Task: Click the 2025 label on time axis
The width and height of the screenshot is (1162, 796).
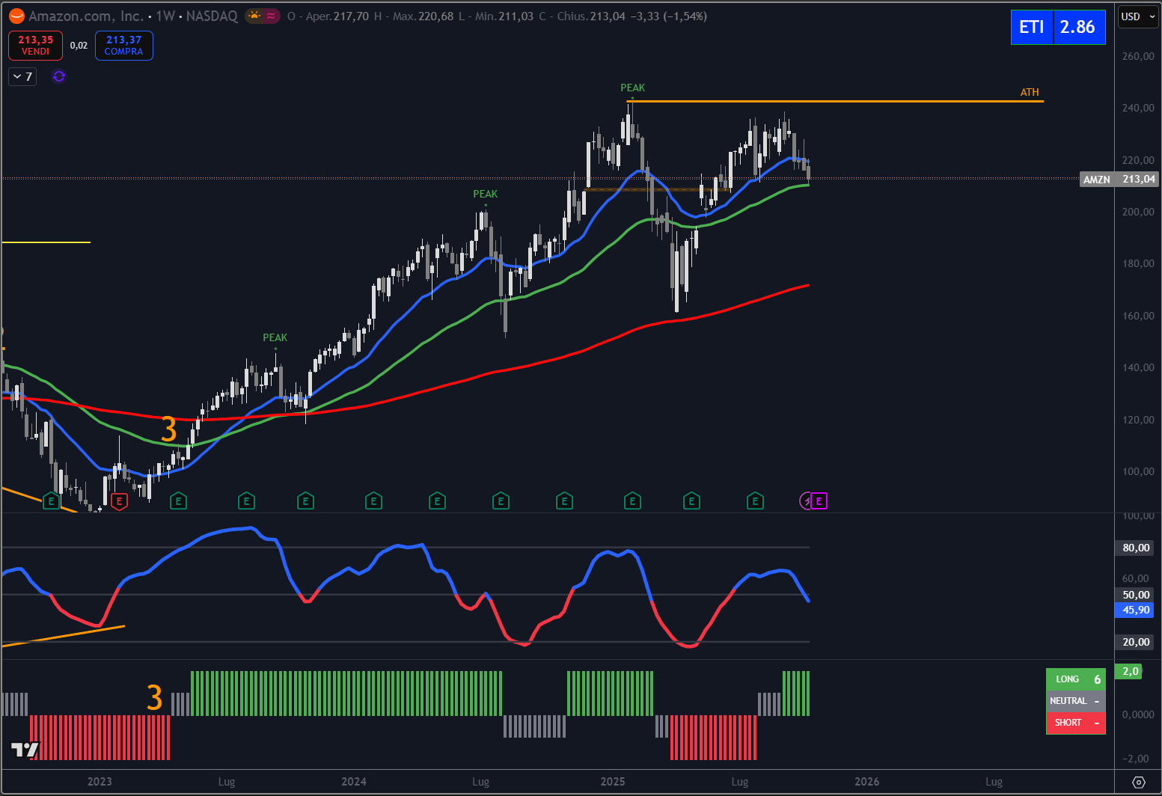Action: tap(613, 782)
